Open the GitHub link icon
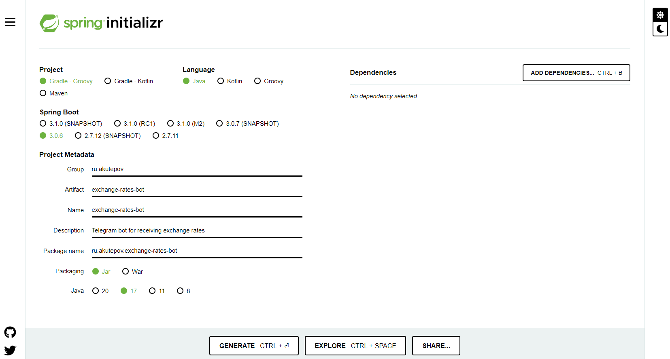Viewport: 670px width, 359px height. pyautogui.click(x=10, y=332)
